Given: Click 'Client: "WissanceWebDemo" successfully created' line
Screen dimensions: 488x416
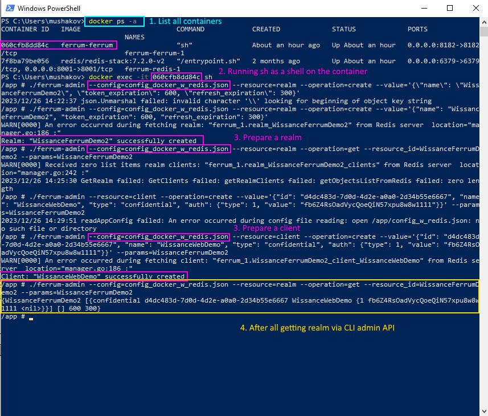Looking at the screenshot, I should tap(93, 276).
